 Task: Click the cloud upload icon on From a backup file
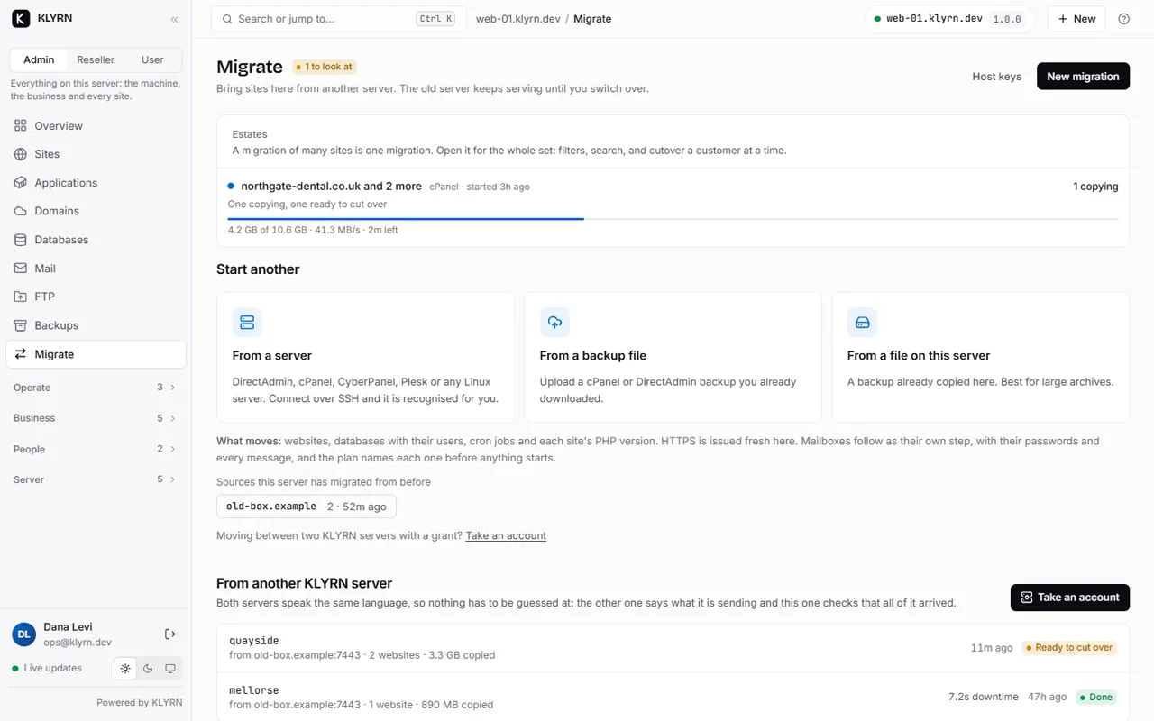(554, 322)
